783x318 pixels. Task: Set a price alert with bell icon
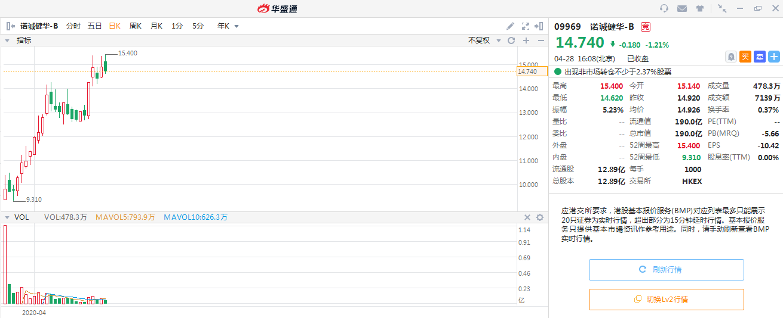(730, 57)
